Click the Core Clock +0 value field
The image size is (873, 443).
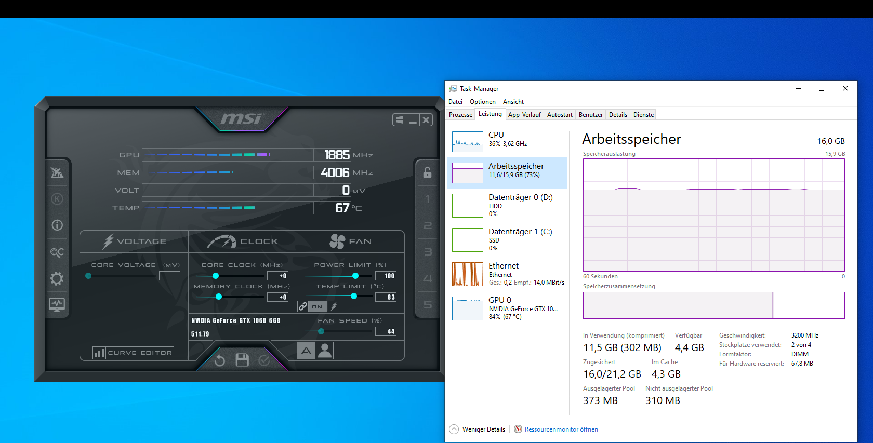(277, 276)
